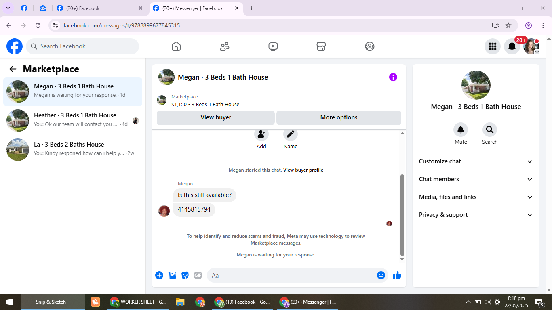The height and width of the screenshot is (310, 552).
Task: Open File Explorer from the taskbar
Action: 180,302
